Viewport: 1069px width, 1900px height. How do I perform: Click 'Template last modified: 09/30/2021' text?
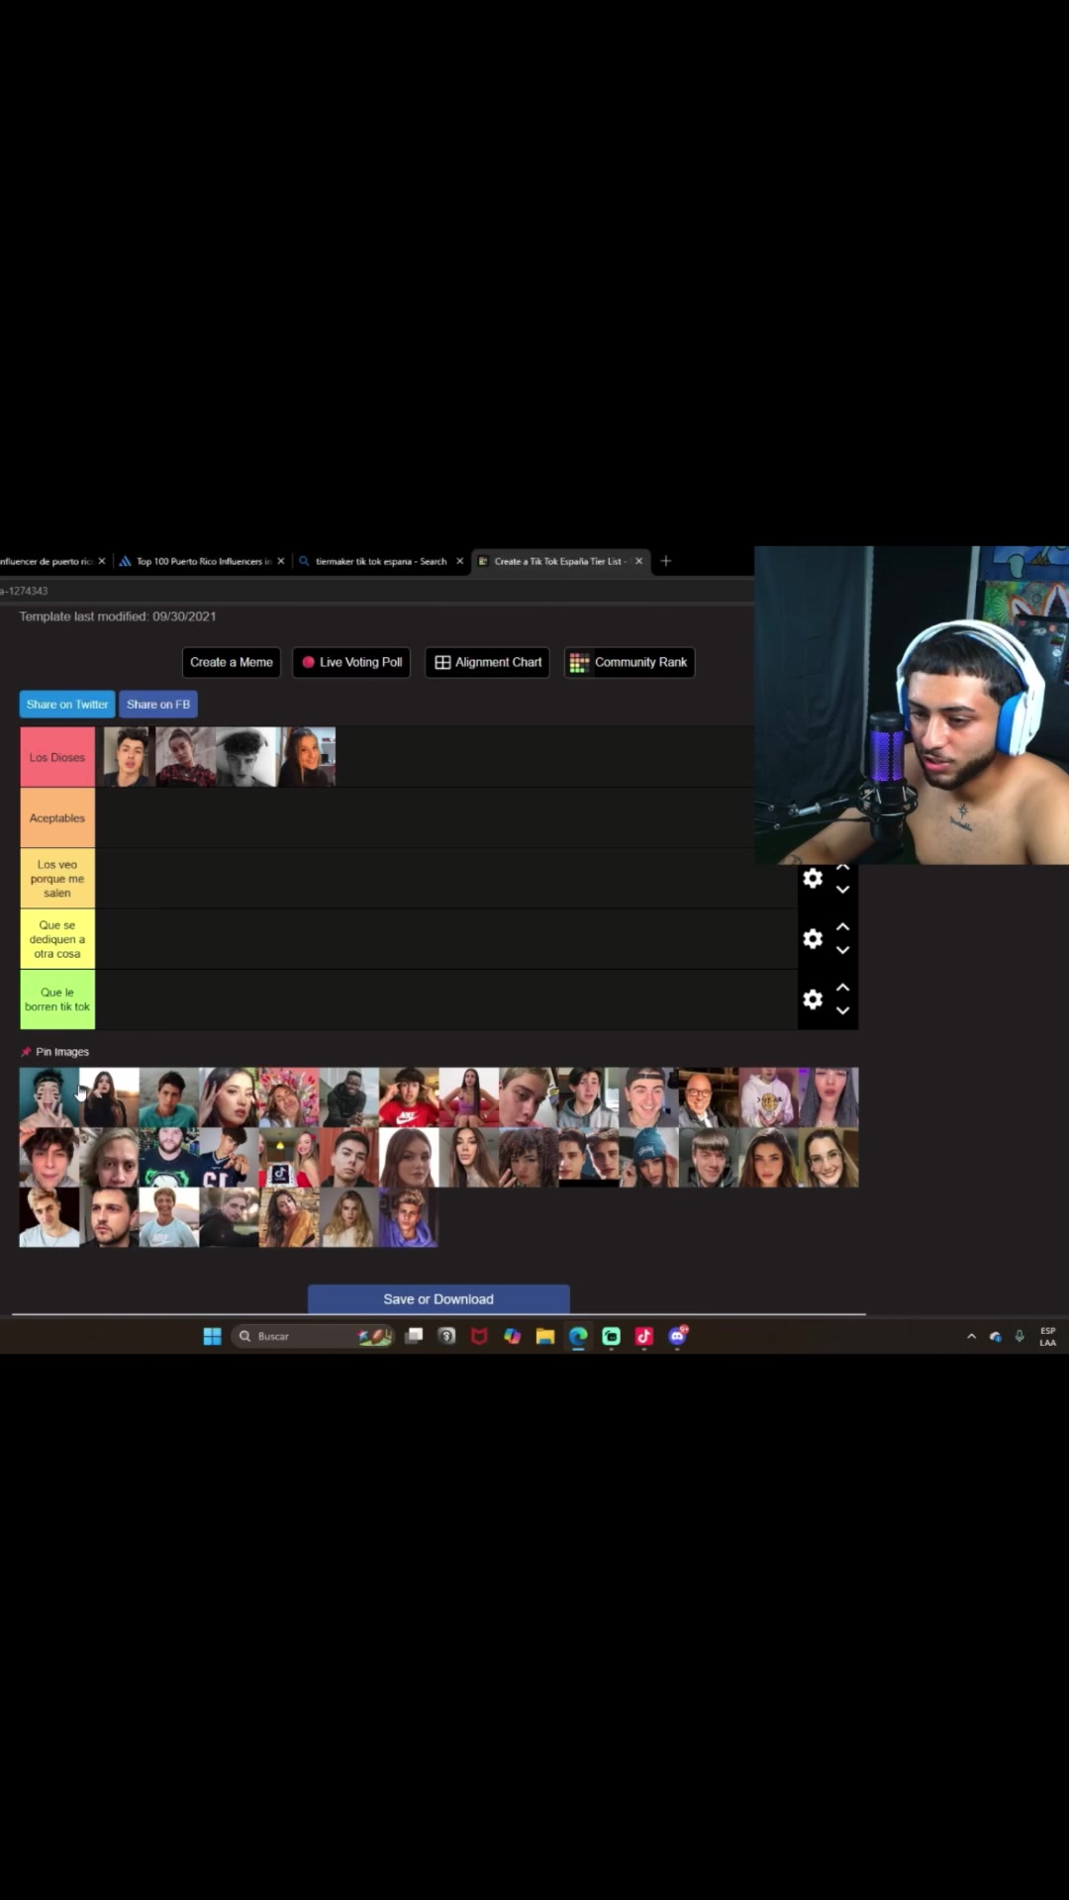(x=118, y=617)
